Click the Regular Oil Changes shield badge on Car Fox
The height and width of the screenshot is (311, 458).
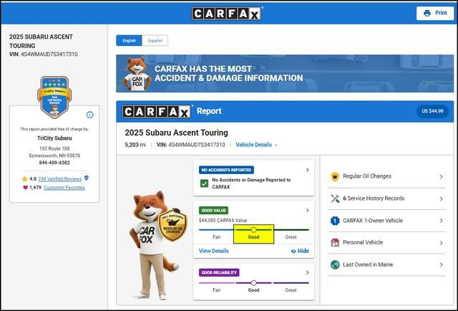172,224
